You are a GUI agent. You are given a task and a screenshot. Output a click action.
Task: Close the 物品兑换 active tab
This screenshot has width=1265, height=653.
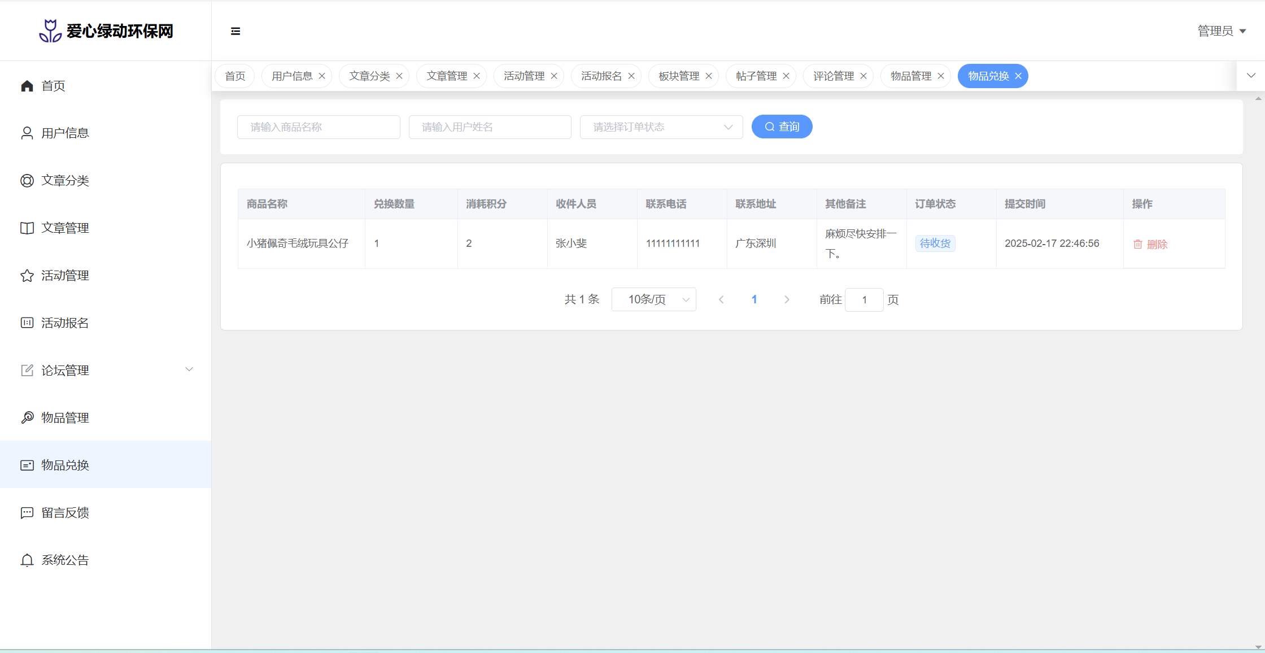coord(1018,76)
